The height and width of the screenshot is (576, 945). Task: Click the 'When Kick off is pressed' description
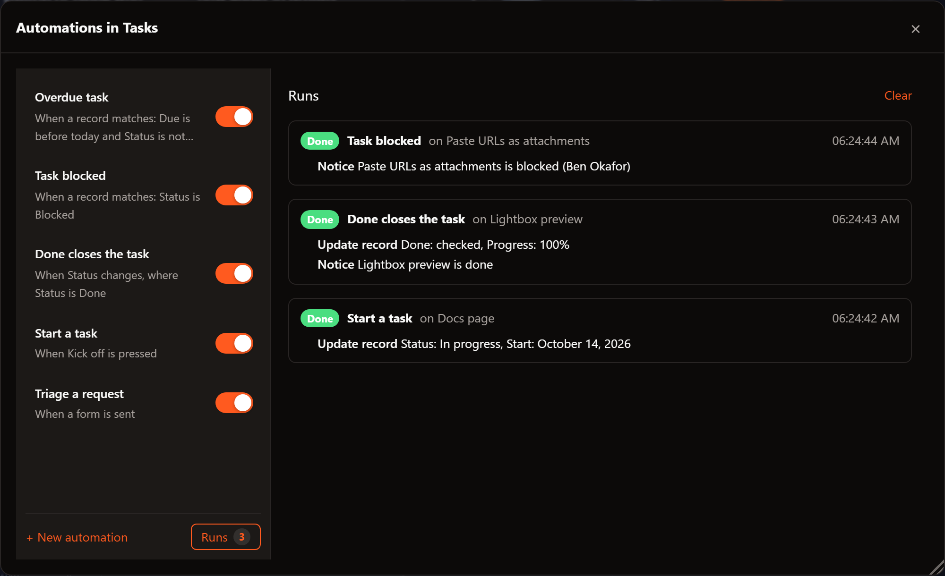point(96,353)
